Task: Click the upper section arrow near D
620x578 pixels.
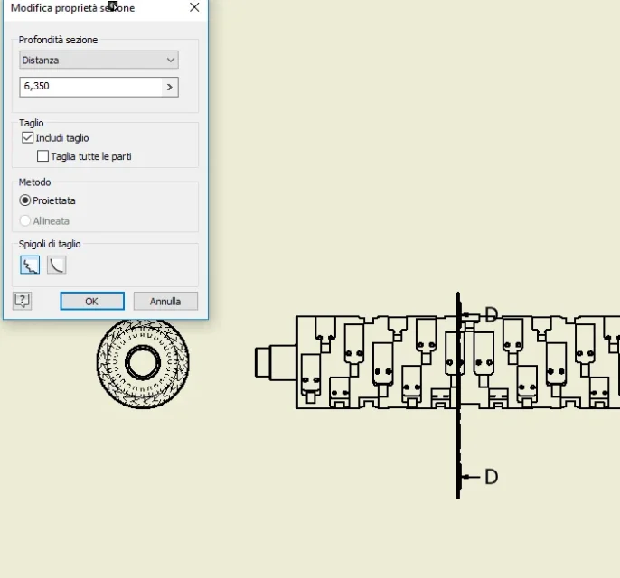Action: point(470,315)
